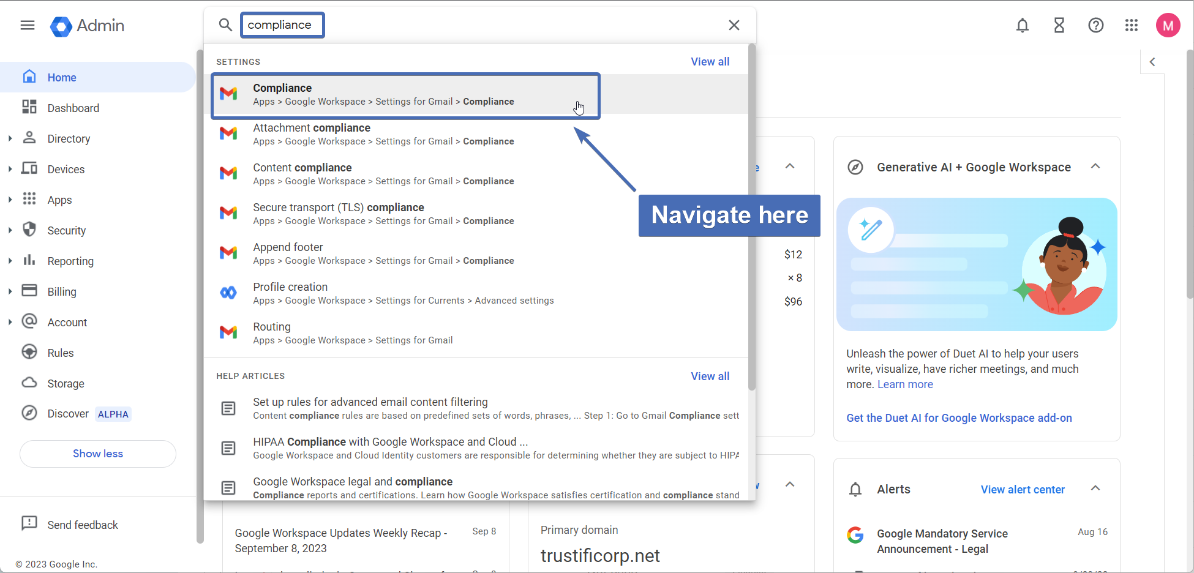Open the main hamburger menu

28,25
